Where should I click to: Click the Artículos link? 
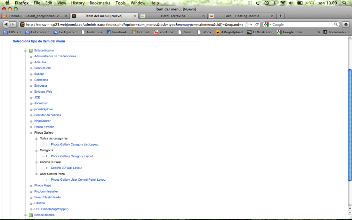40,62
